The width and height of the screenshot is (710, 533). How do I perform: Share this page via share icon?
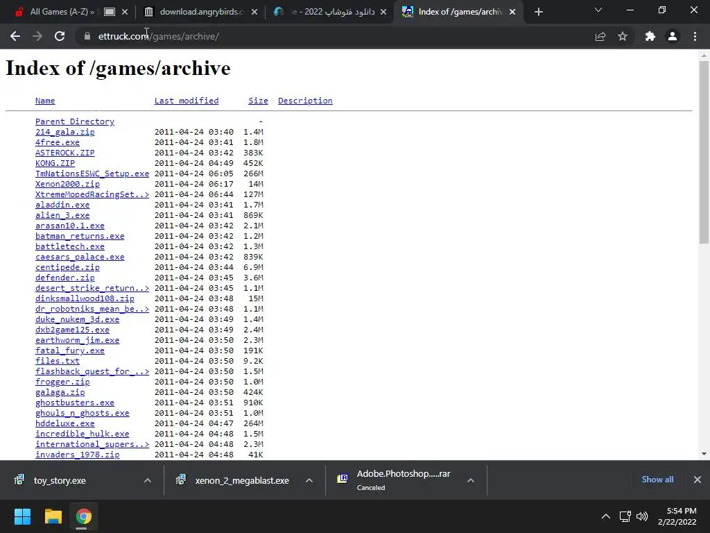(x=600, y=36)
